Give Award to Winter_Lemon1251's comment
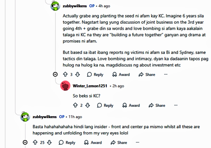Screen dimensions: 211x148 click(131, 105)
